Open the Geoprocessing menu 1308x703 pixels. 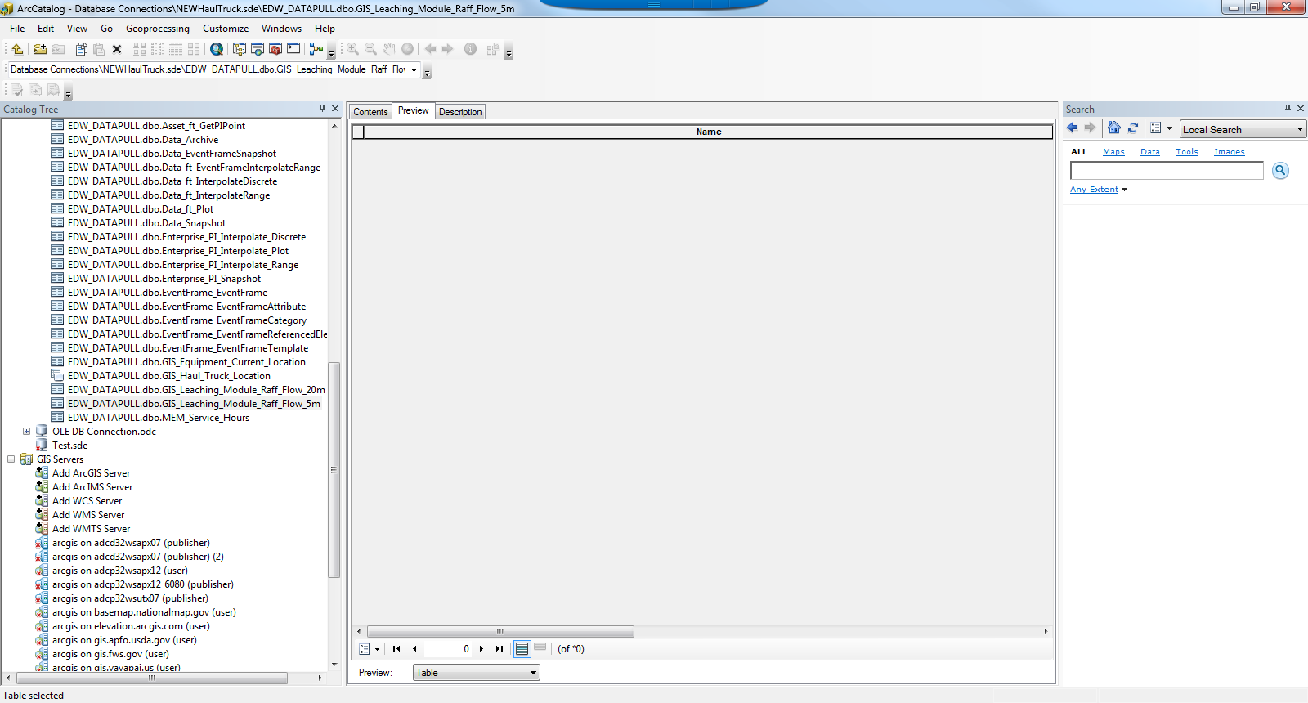[158, 29]
